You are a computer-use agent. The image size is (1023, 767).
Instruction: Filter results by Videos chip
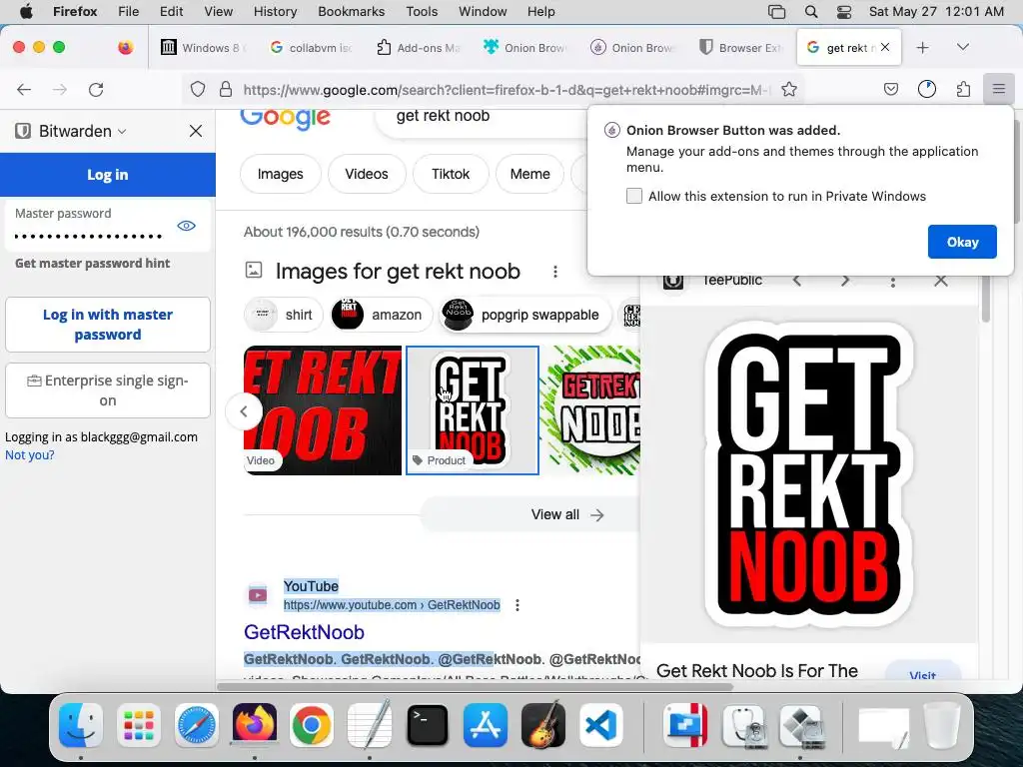[x=367, y=174]
